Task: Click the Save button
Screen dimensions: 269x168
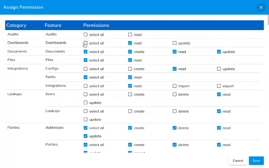Action: [x=256, y=161]
